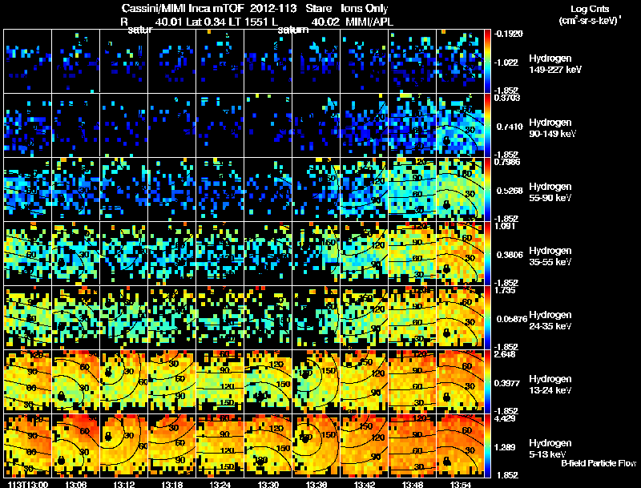The height and width of the screenshot is (488, 641).
Task: Click the 4.429 color scale value
Action: pyautogui.click(x=505, y=418)
